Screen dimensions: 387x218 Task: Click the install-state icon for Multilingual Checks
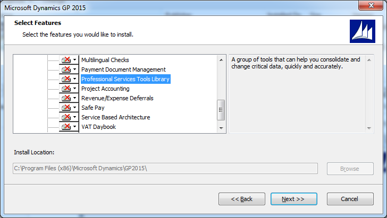pos(66,60)
